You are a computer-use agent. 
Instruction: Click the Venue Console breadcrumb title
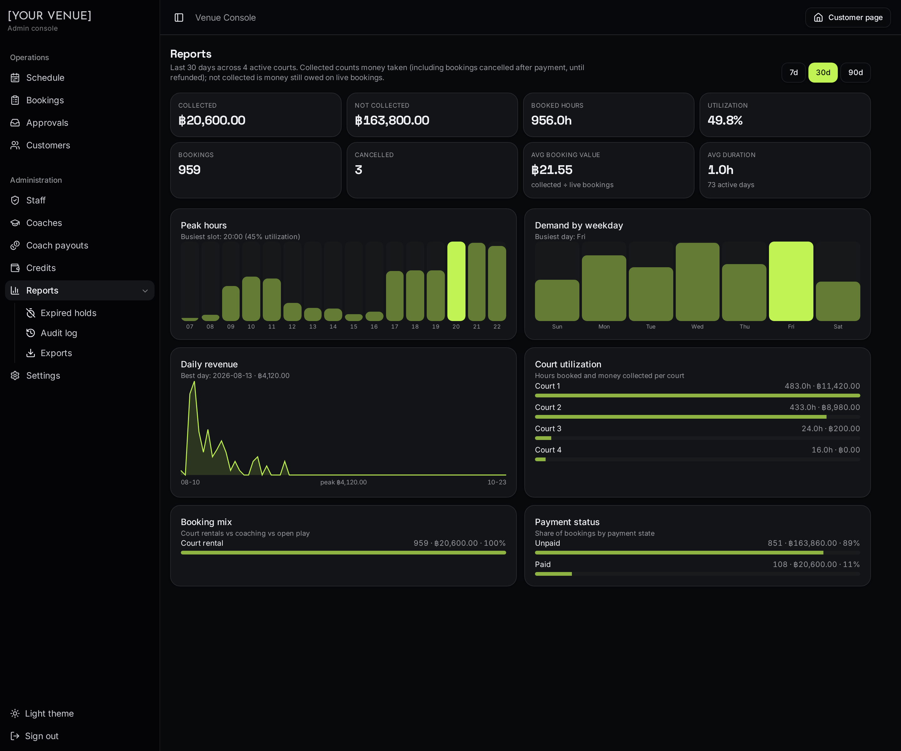tap(225, 18)
